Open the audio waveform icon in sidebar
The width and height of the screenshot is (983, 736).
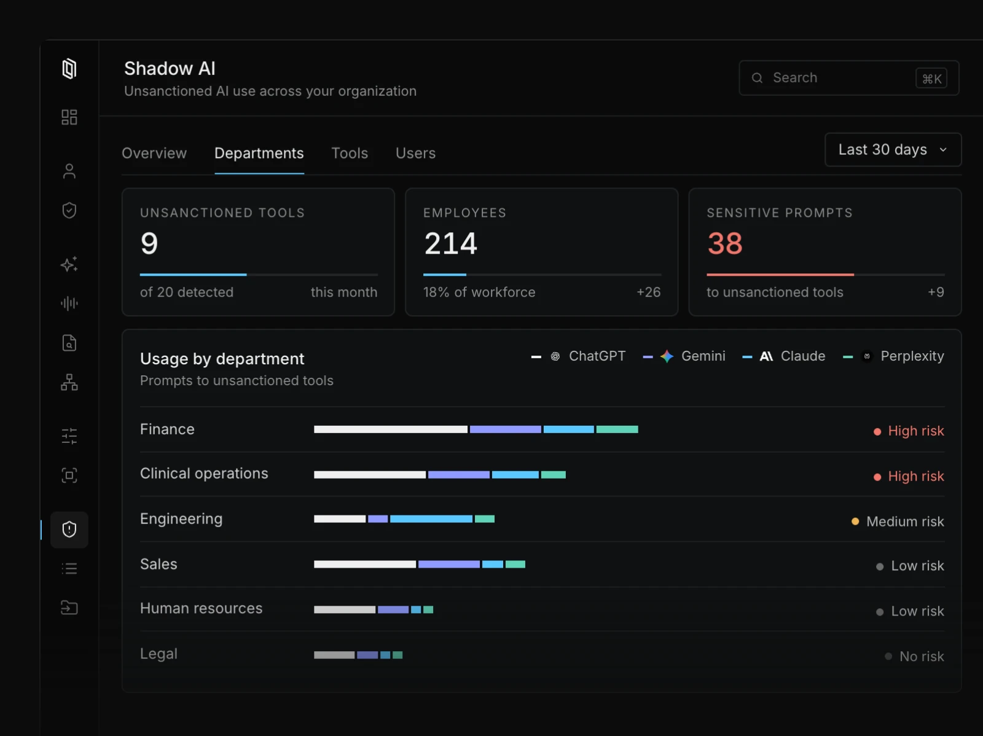coord(69,303)
